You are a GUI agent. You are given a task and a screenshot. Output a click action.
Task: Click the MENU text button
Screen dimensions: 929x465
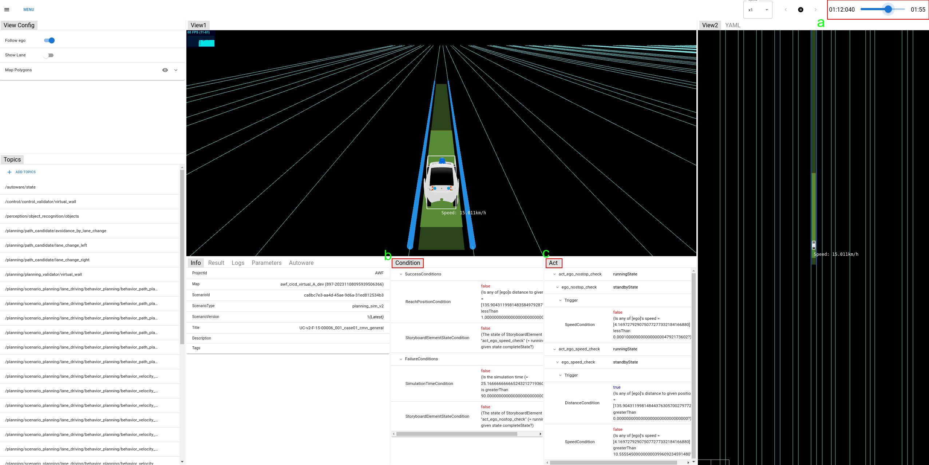tap(28, 9)
